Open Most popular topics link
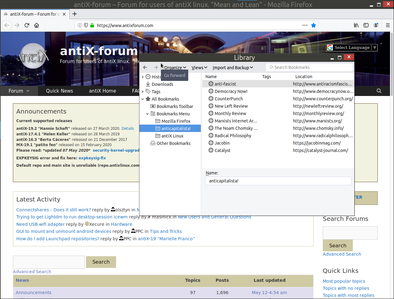The image size is (394, 299). (344, 281)
